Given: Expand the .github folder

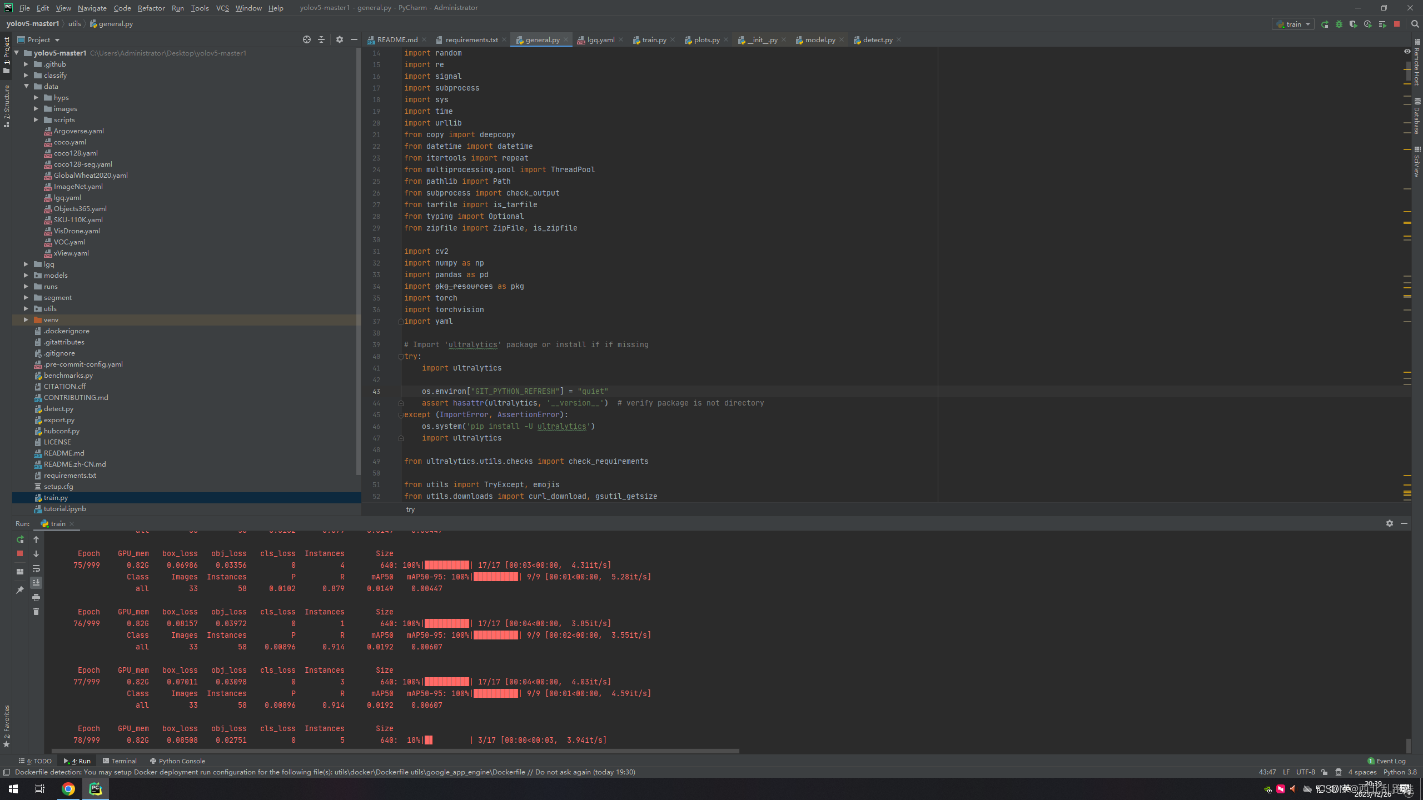Looking at the screenshot, I should tap(26, 64).
